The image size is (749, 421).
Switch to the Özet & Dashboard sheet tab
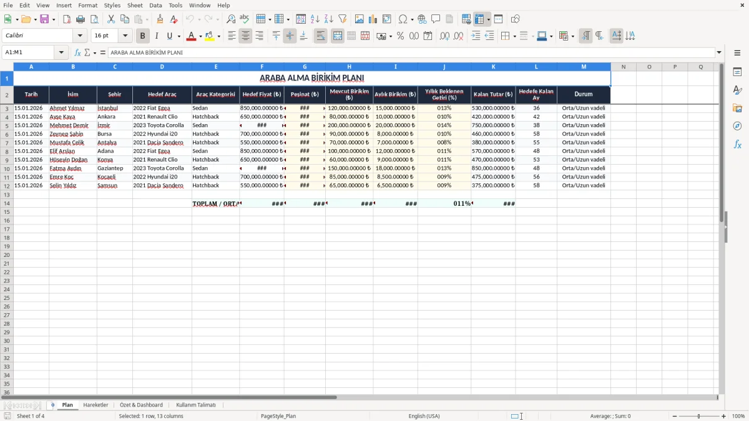[x=141, y=405]
